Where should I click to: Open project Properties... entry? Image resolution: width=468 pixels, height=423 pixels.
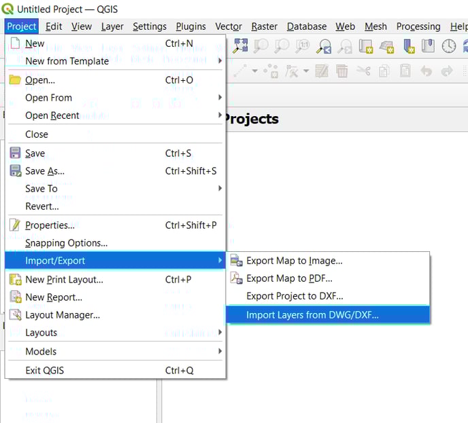tap(115, 225)
